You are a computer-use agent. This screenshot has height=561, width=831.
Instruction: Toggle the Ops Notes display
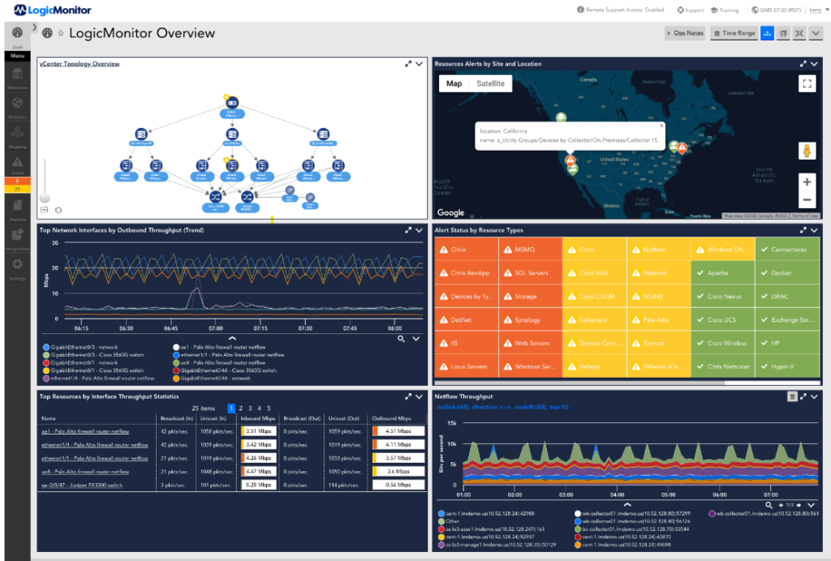click(x=687, y=33)
